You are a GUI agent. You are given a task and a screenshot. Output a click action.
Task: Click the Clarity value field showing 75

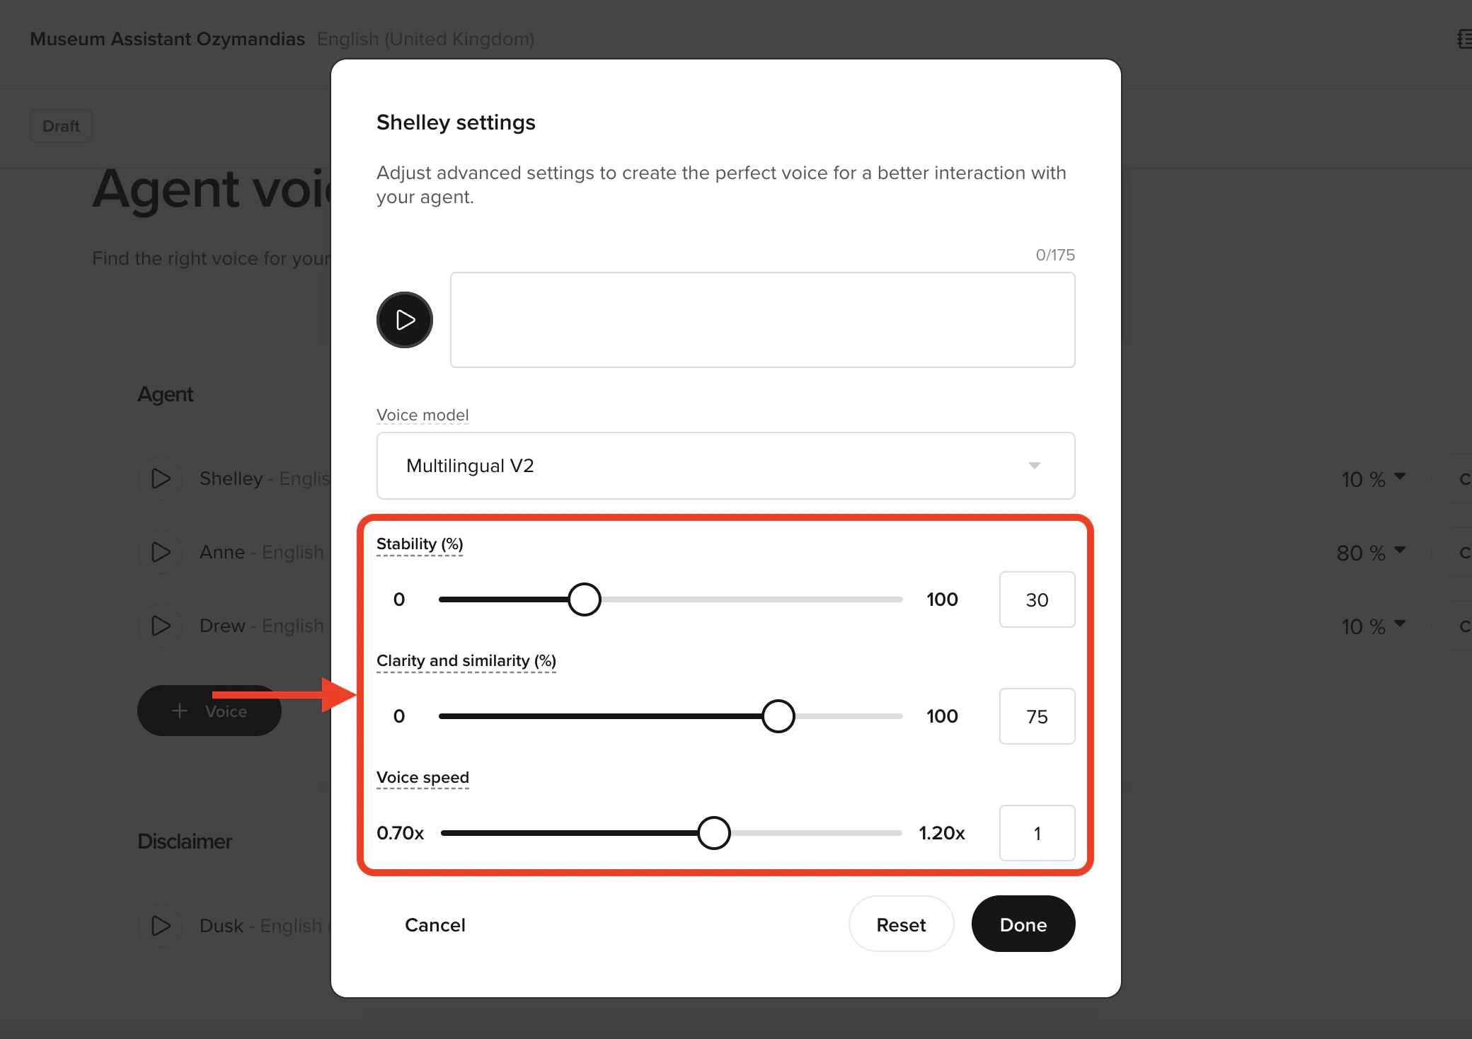tap(1037, 716)
